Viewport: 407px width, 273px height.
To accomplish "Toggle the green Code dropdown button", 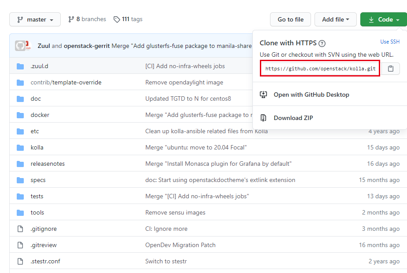I will pyautogui.click(x=384, y=19).
